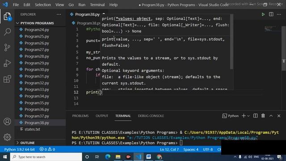286x161 pixels.
Task: Open Program35.py in explorer
Action: (37, 103)
